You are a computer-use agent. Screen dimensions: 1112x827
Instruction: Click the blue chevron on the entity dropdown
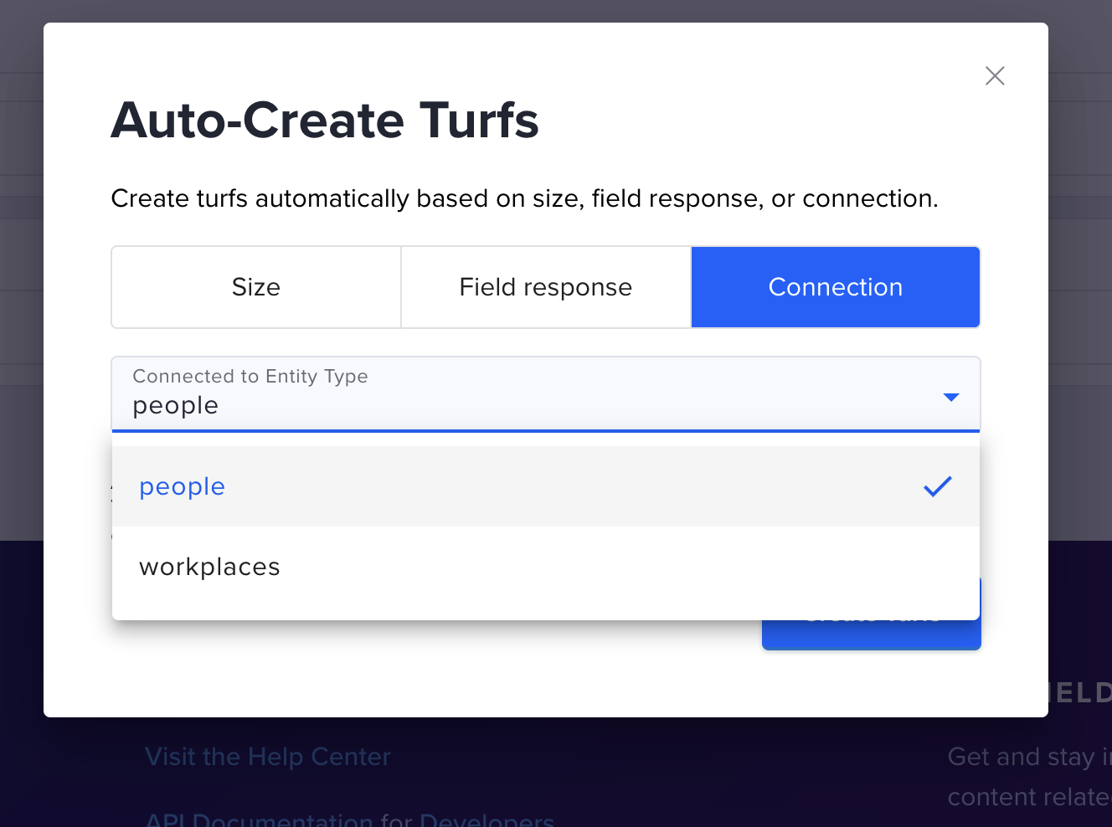tap(951, 397)
